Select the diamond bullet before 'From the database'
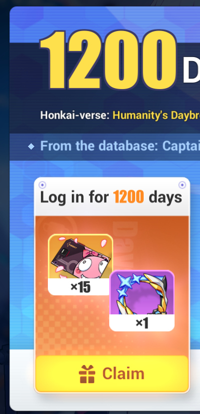Screen dimensions: 200x414 [x=31, y=147]
